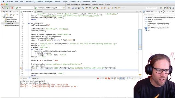Click the expand-all icon in Outline toolbar

click(x=164, y=11)
